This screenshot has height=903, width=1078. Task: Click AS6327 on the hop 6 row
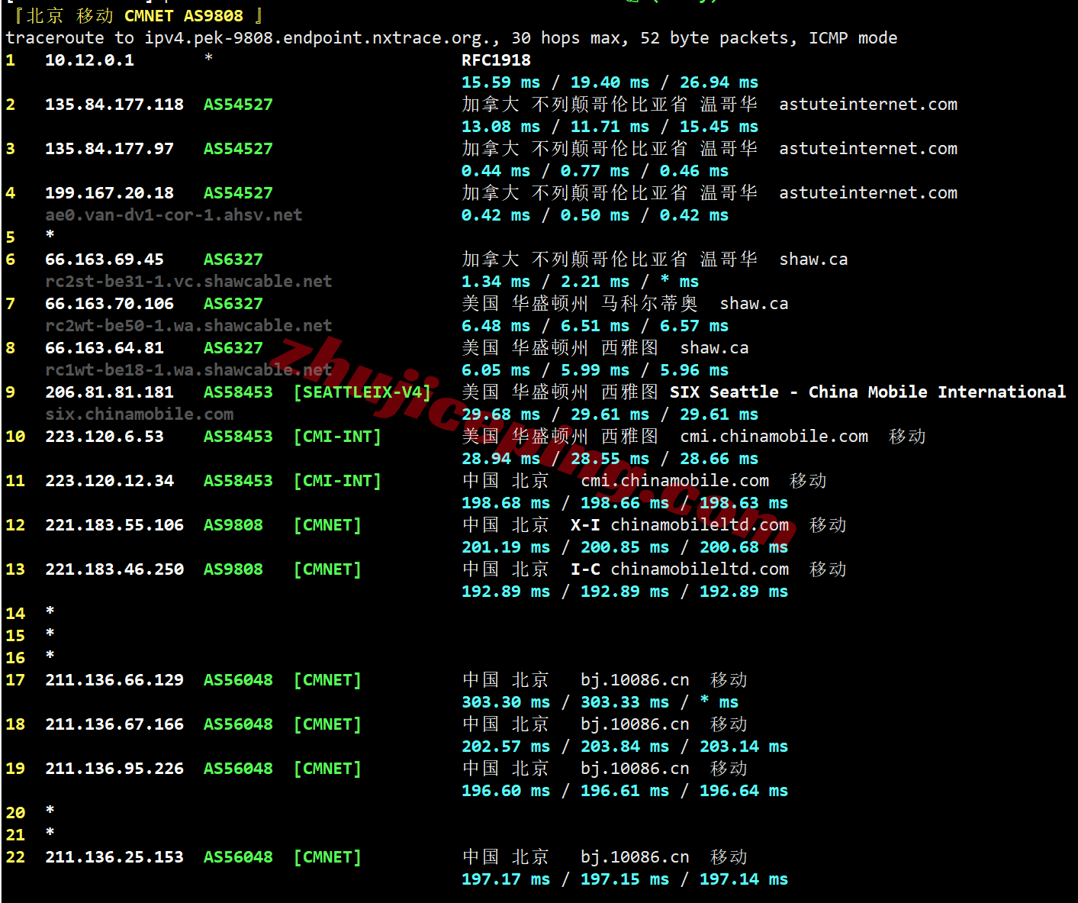click(233, 260)
